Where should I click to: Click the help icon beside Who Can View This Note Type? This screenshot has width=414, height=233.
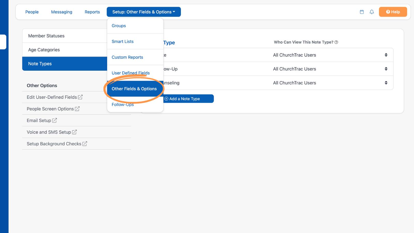(336, 42)
